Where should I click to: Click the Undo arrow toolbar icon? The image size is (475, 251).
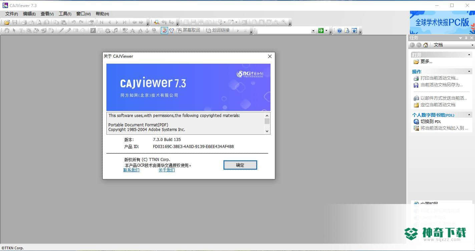(73, 22)
